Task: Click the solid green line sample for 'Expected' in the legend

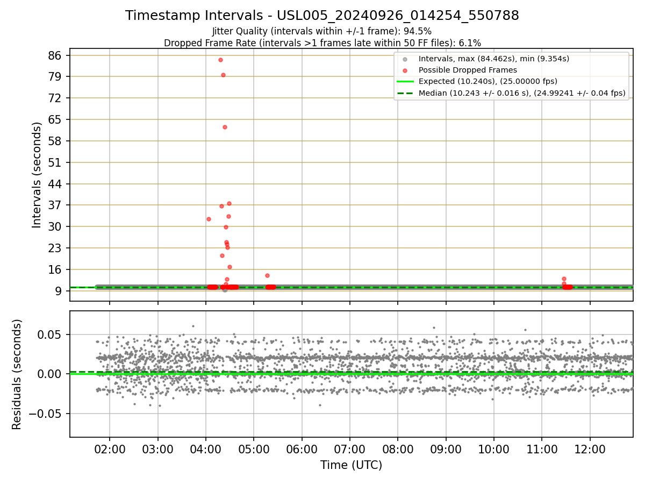Action: coord(405,82)
